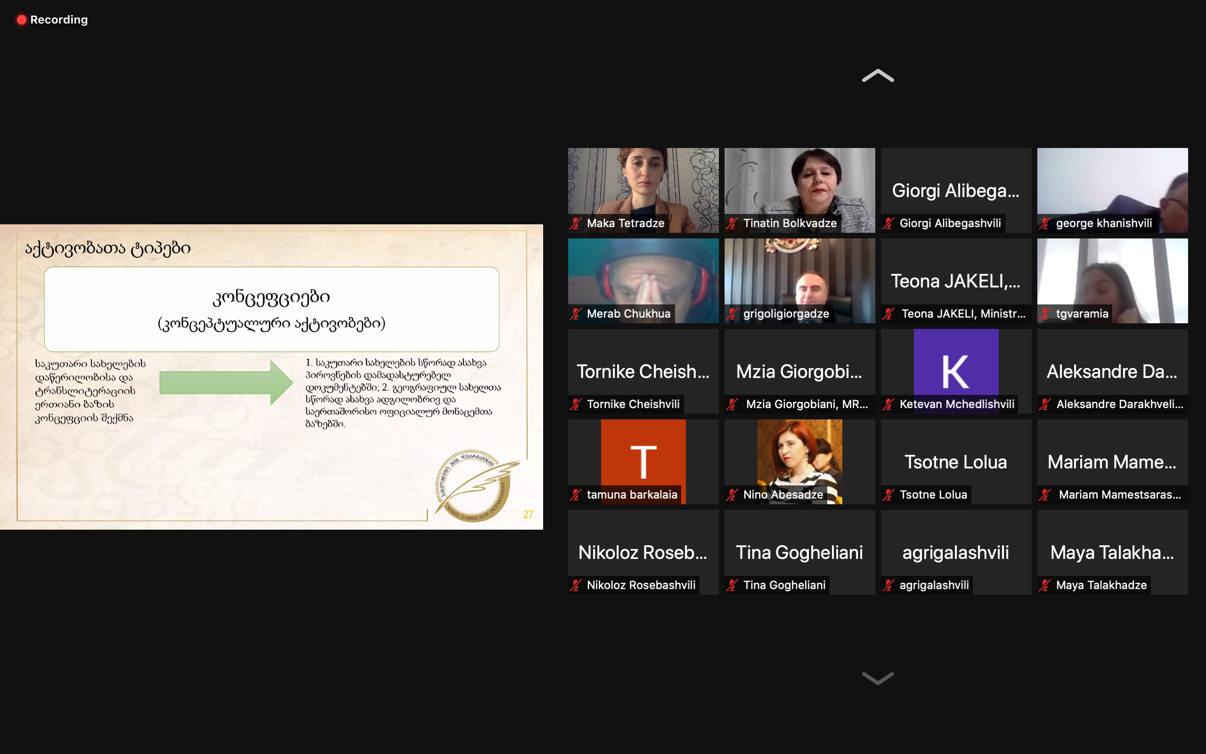Click Maka Tetradze's muted microphone icon
Viewport: 1206px width, 754px height.
(x=576, y=223)
